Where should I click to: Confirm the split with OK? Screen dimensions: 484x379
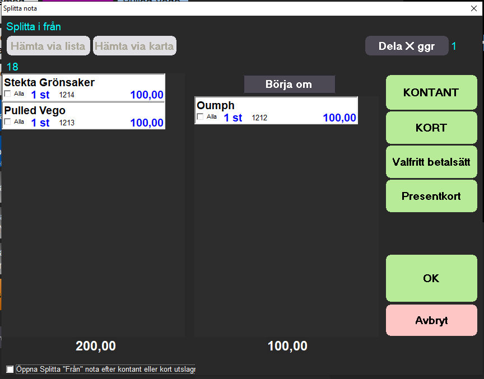(431, 278)
